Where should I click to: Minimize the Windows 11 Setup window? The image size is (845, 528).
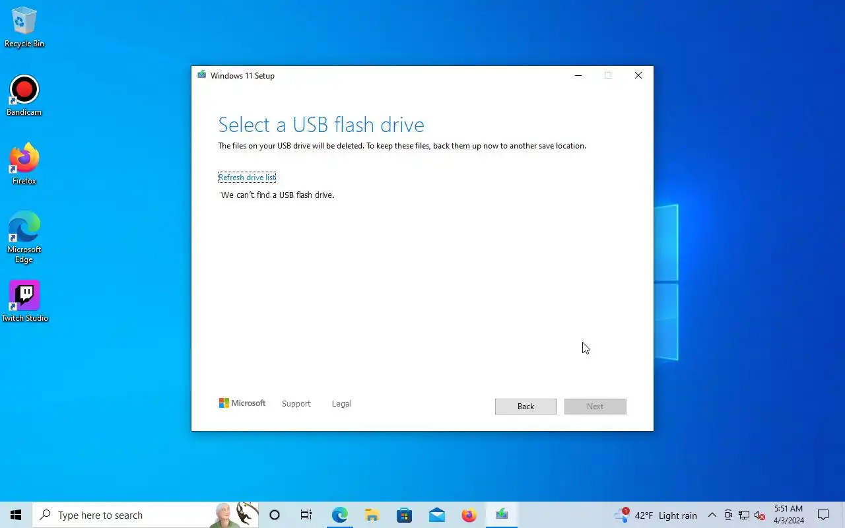click(578, 75)
